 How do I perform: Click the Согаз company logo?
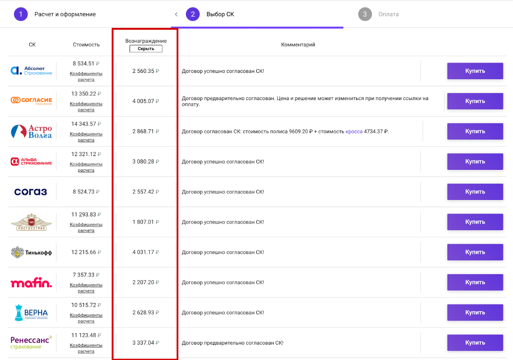(31, 192)
